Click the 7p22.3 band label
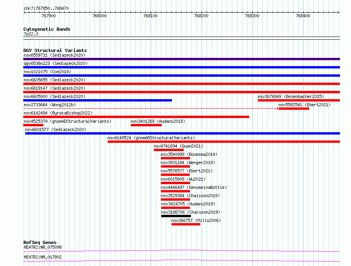This screenshot has width=351, height=266. [x=31, y=34]
